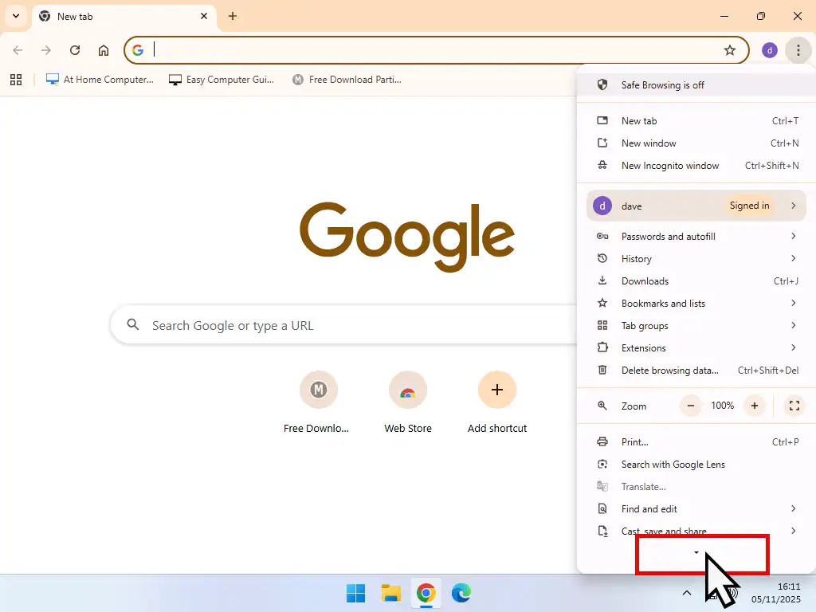
Task: Click the Print menu entry
Action: 634,441
